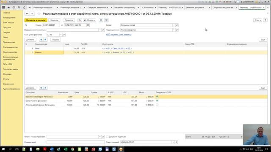Open Банк и касса section

[x=8, y=22]
